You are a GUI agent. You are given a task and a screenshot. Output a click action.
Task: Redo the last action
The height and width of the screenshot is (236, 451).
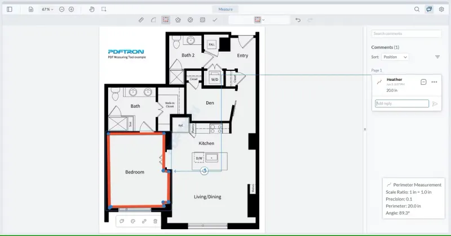coord(310,20)
